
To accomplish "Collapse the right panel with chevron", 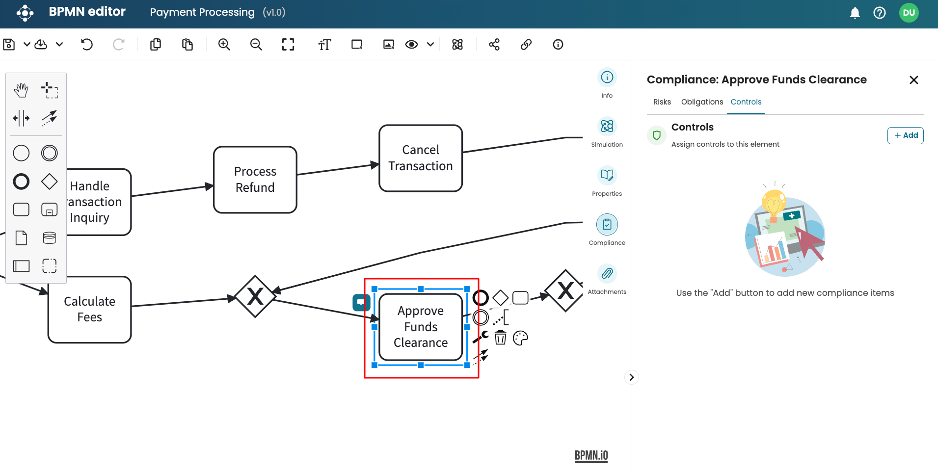I will click(x=632, y=377).
